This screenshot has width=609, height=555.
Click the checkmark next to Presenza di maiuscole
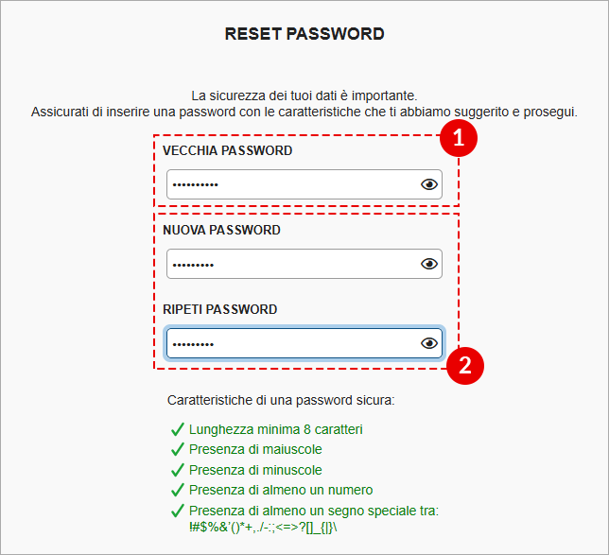178,449
